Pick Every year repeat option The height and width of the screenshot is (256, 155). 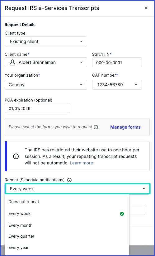pyautogui.click(x=67, y=248)
